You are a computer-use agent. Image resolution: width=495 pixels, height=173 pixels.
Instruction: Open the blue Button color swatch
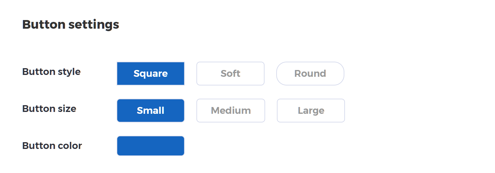(x=151, y=146)
